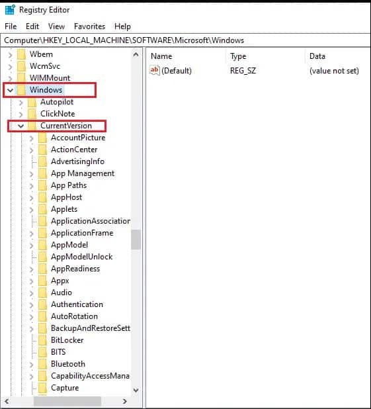Click the Registry Editor app icon
This screenshot has width=371, height=409.
coord(10,10)
